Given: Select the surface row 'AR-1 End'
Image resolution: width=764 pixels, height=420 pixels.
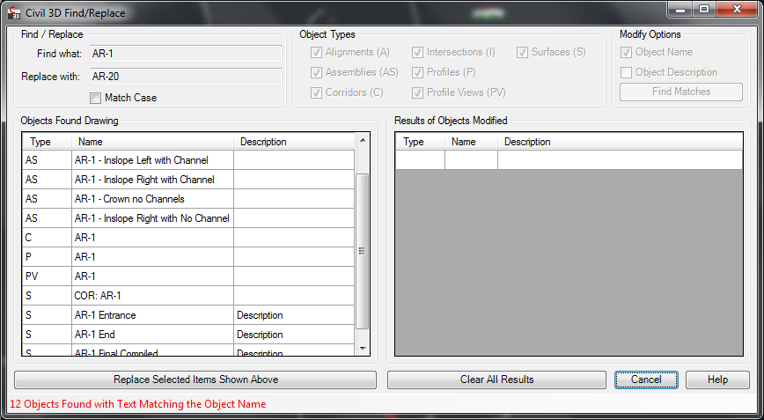Looking at the screenshot, I should [x=188, y=335].
